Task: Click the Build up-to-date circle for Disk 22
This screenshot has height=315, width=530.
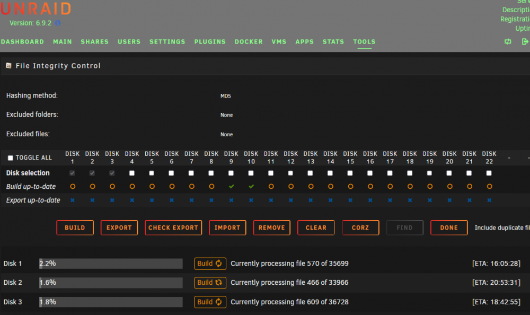Action: 489,187
